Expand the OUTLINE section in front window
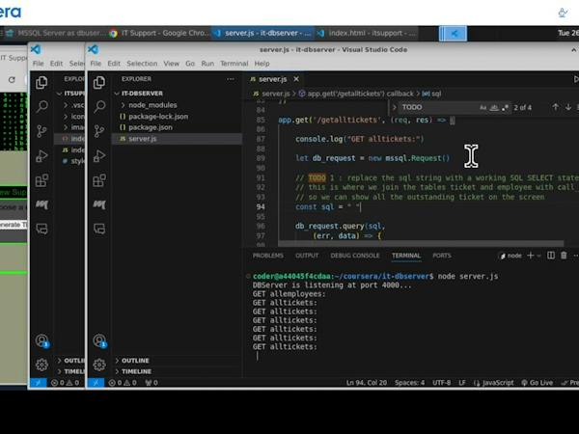The width and height of the screenshot is (579, 434). click(x=135, y=360)
